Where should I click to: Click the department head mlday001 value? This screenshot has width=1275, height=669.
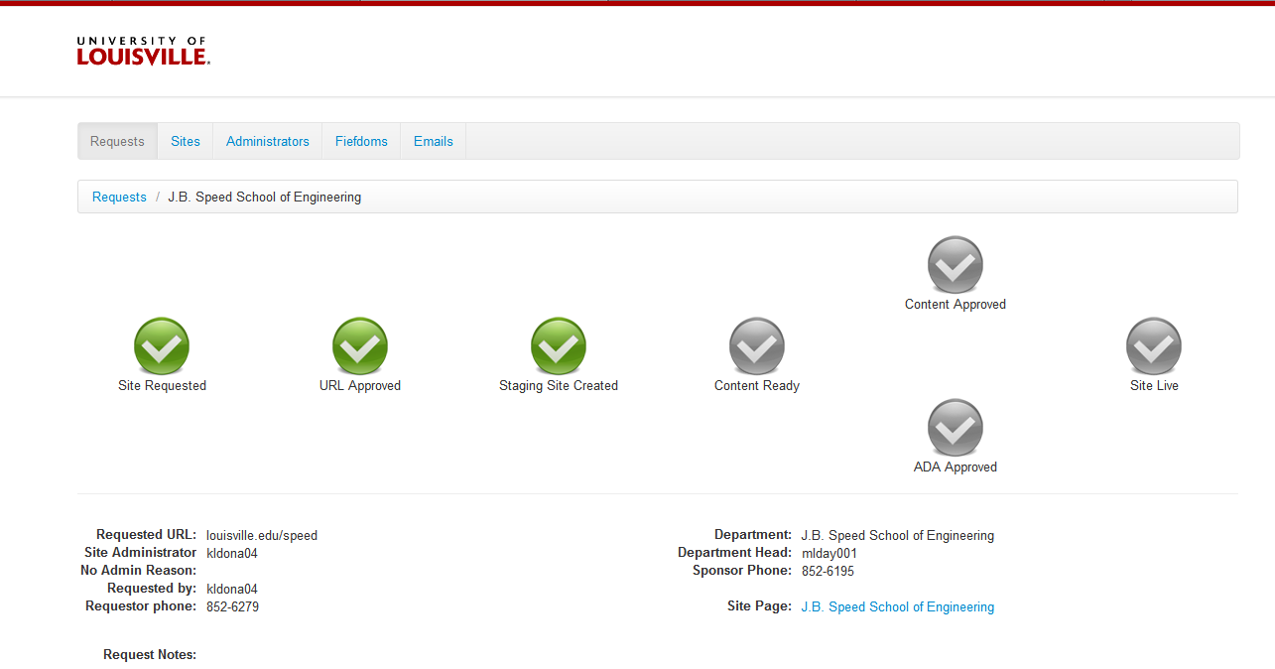tap(829, 553)
